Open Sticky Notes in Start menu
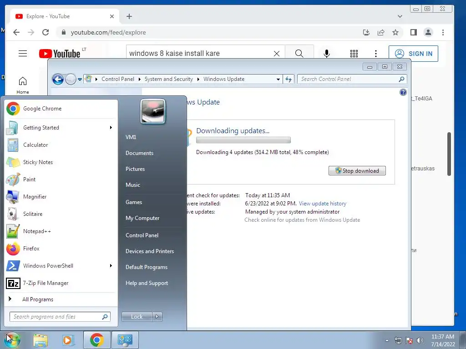This screenshot has width=466, height=349. click(61, 162)
